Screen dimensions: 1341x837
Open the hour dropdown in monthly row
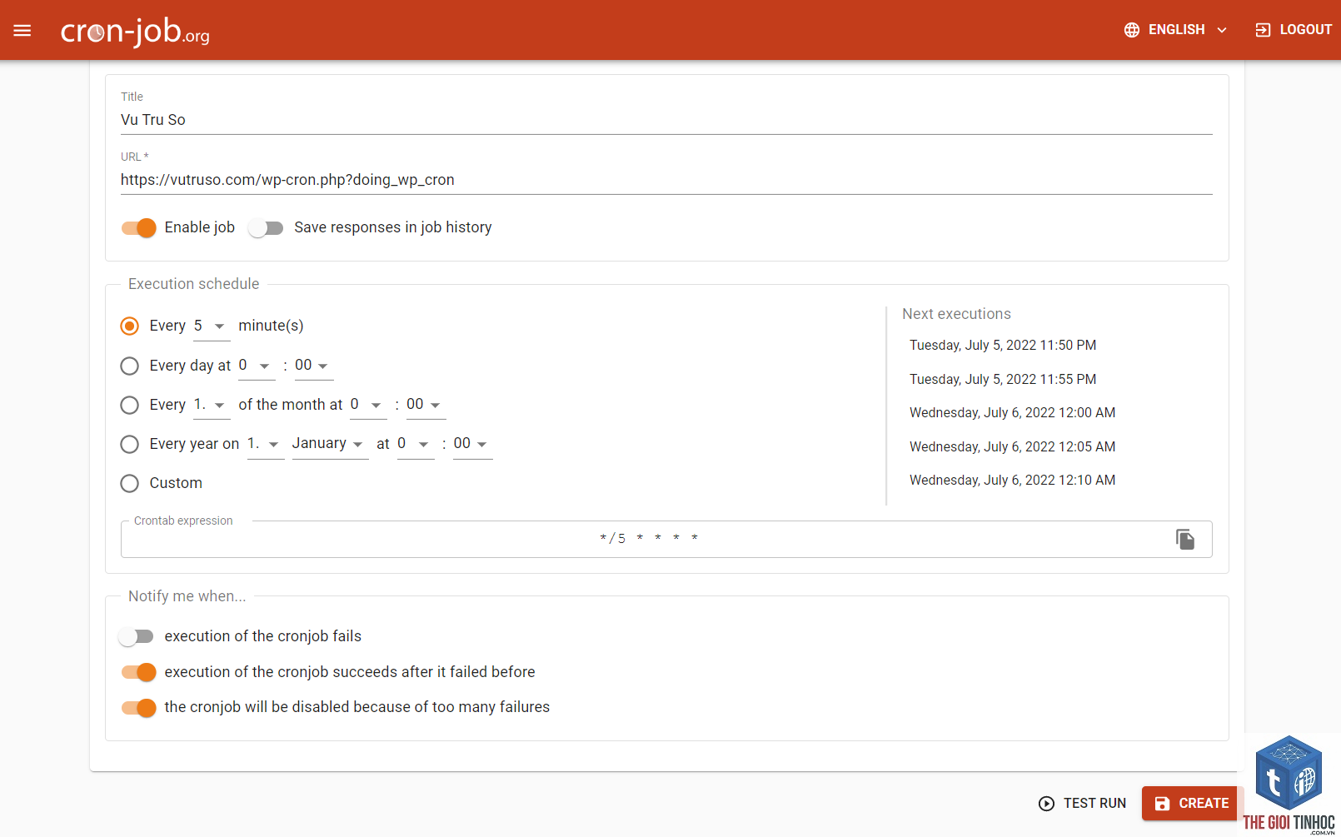click(x=368, y=405)
